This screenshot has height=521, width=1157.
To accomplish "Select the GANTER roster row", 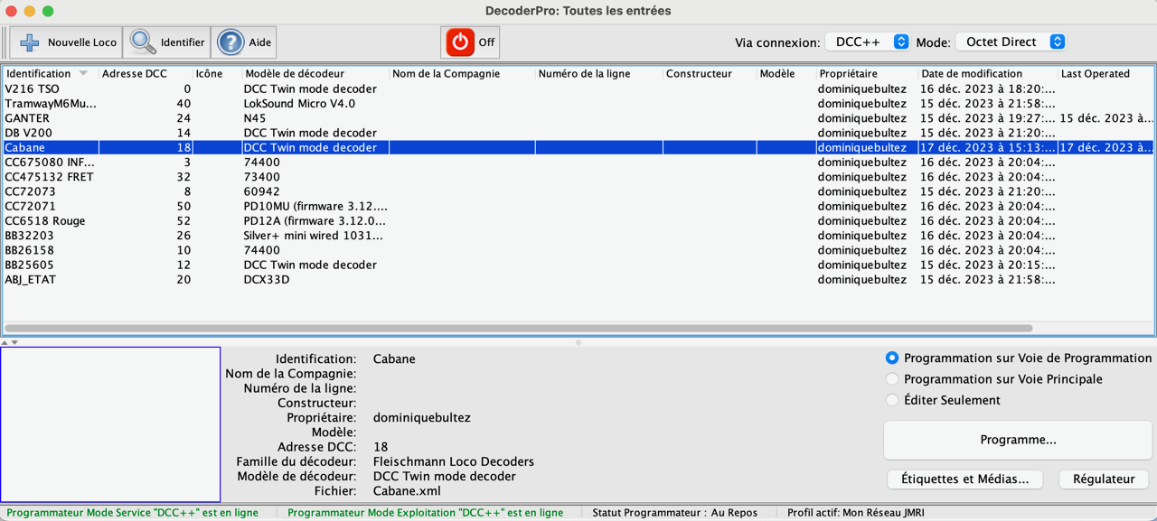I will click(x=578, y=118).
